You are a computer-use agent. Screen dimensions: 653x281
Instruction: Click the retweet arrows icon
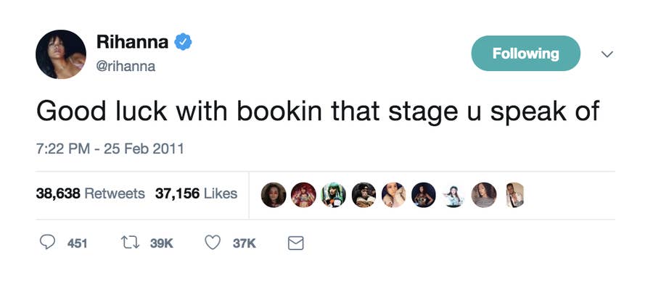tap(130, 243)
